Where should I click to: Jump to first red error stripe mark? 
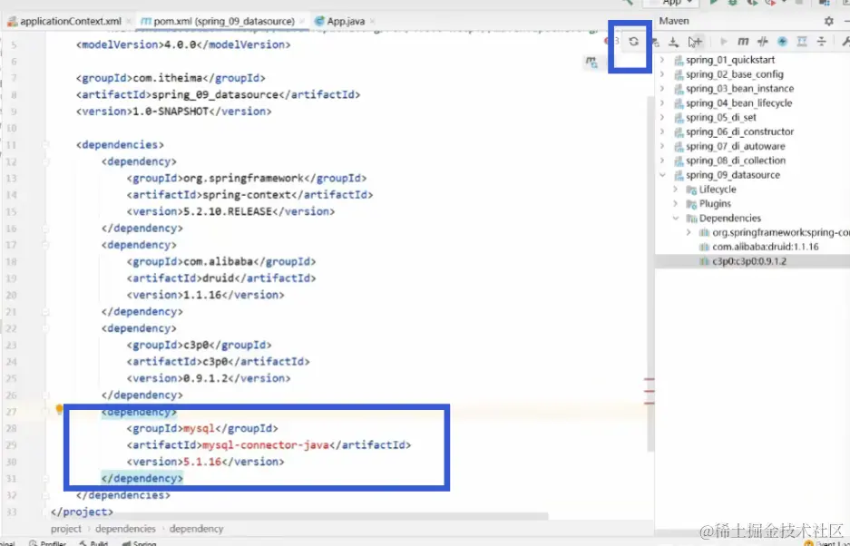tap(649, 380)
